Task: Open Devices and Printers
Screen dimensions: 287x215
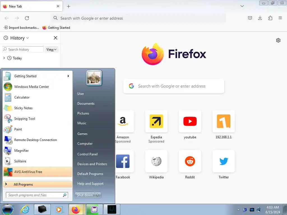Action: [92, 164]
